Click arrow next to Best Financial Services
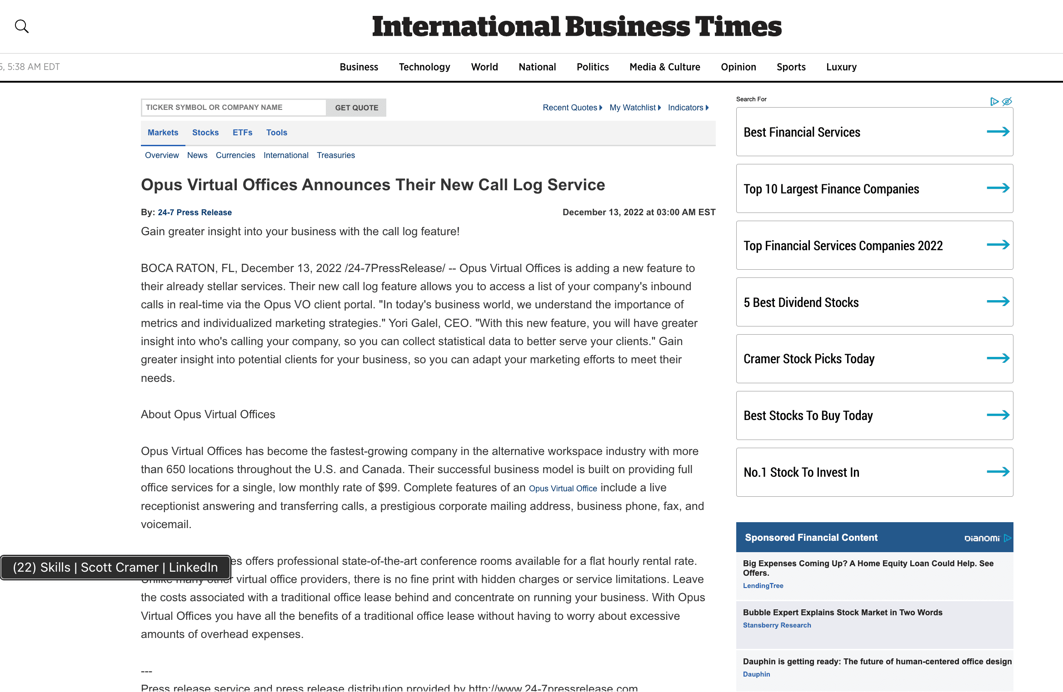 click(x=998, y=132)
